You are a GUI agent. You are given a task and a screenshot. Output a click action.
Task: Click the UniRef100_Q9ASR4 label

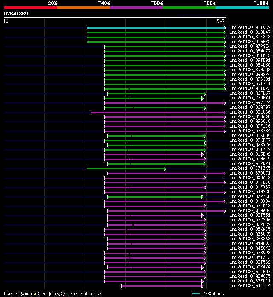250,75
